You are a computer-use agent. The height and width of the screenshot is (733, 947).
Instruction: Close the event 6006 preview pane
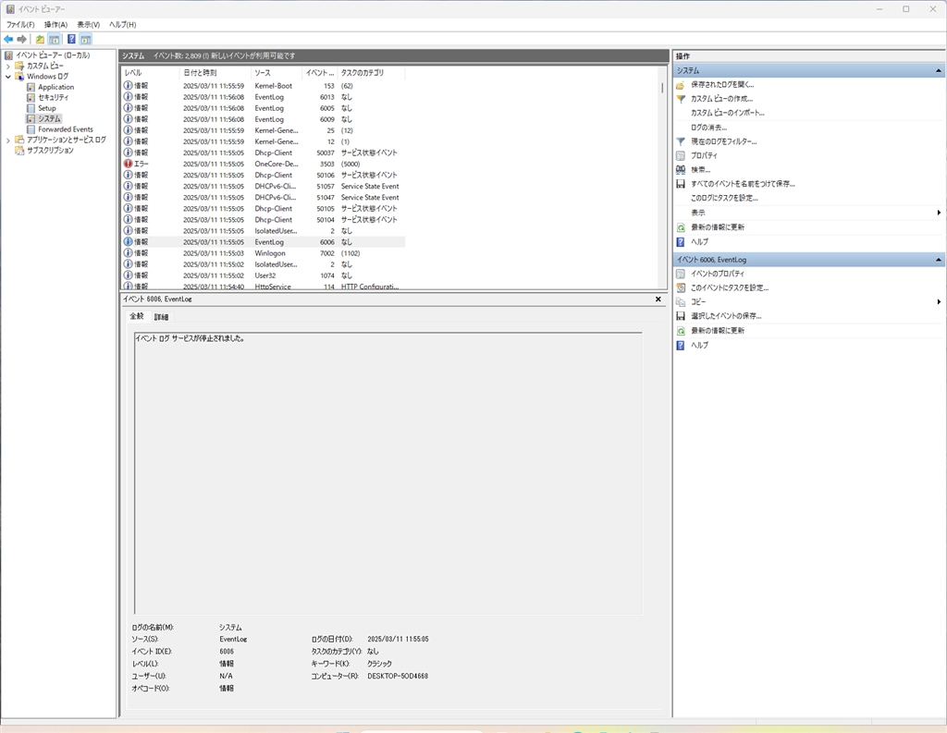coord(658,299)
